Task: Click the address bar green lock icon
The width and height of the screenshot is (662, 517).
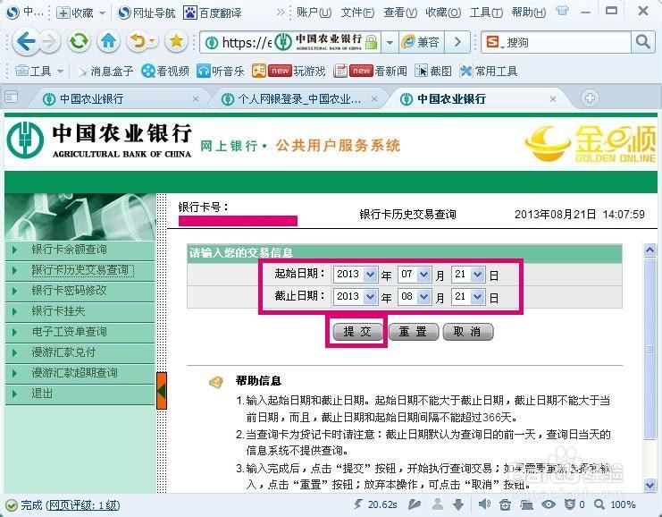Action: [x=371, y=42]
